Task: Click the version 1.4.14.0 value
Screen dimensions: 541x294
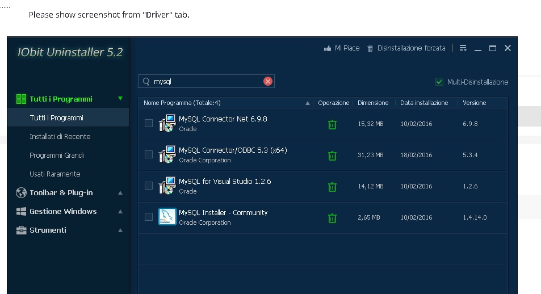Action: (x=475, y=217)
